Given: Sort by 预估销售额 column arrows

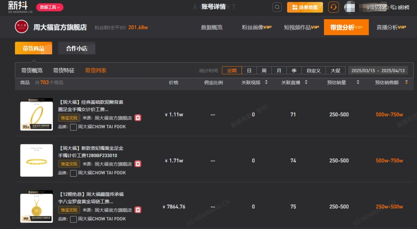Looking at the screenshot, I should 406,82.
